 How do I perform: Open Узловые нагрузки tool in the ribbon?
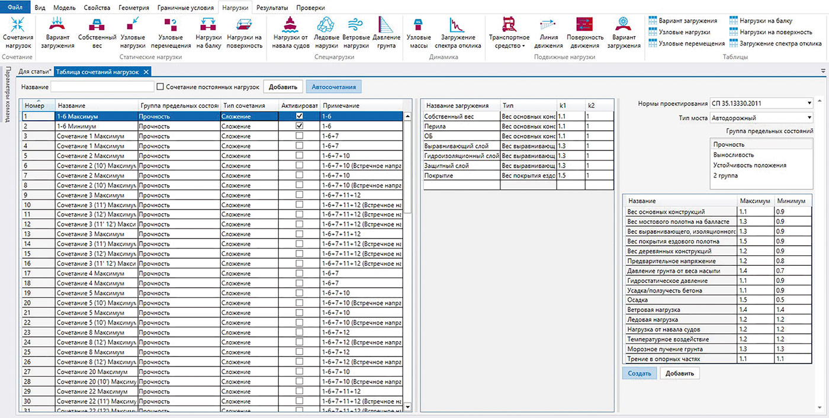pos(133,25)
